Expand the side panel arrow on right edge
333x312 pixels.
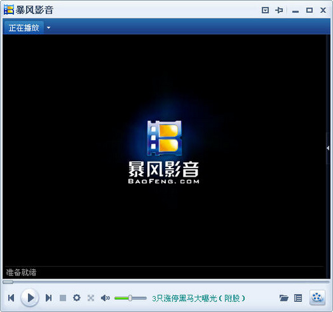click(x=328, y=148)
